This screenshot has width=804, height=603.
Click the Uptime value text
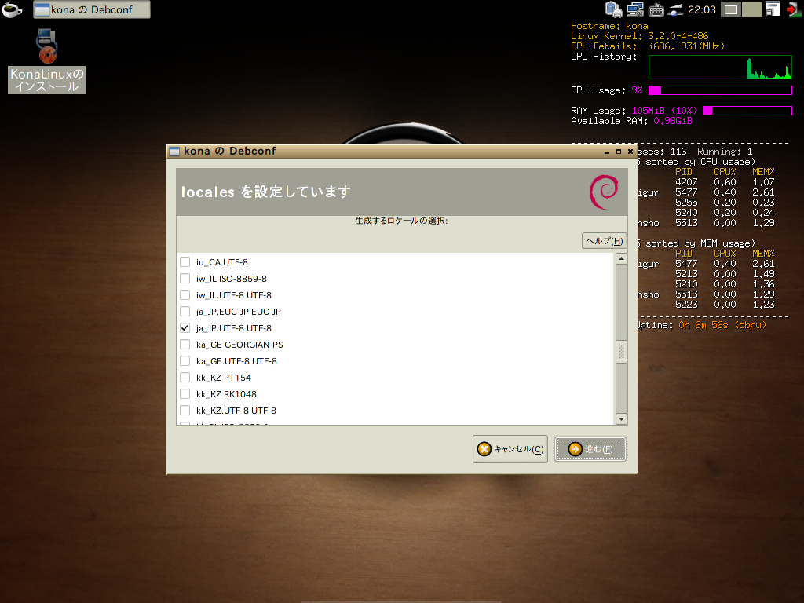[722, 325]
